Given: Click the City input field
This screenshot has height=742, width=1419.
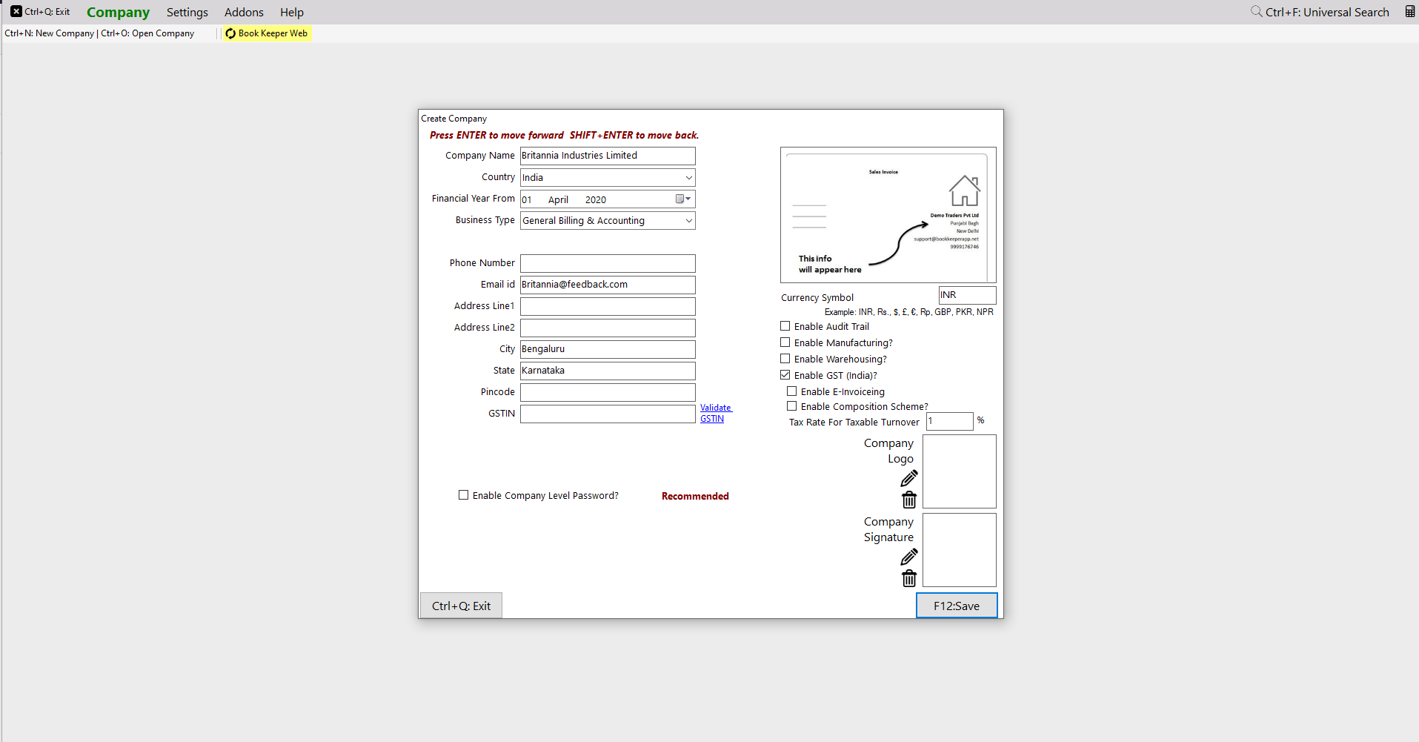Looking at the screenshot, I should [x=608, y=349].
